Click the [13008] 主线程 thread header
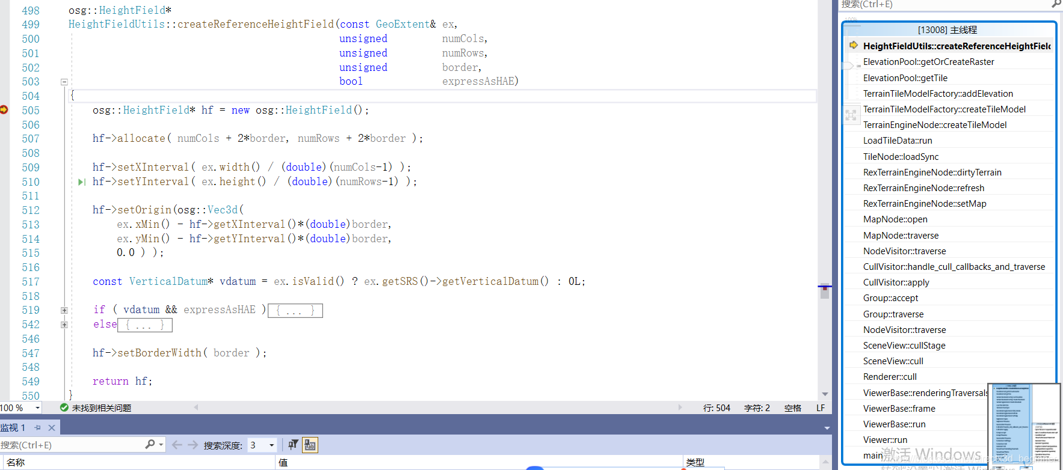The image size is (1063, 470). pos(947,30)
